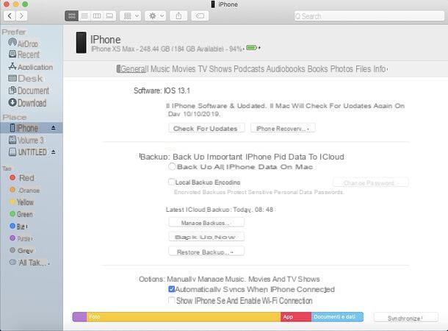
Task: Click the Software: iOS 13.1 text
Action: point(162,90)
